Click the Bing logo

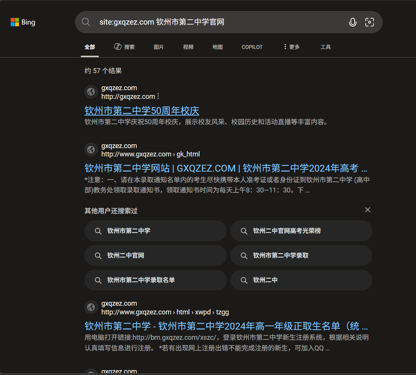pyautogui.click(x=23, y=22)
